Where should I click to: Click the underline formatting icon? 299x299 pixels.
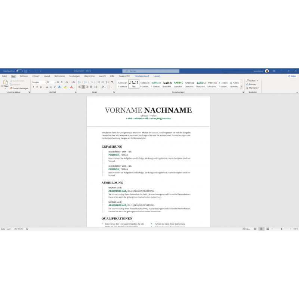(41, 87)
